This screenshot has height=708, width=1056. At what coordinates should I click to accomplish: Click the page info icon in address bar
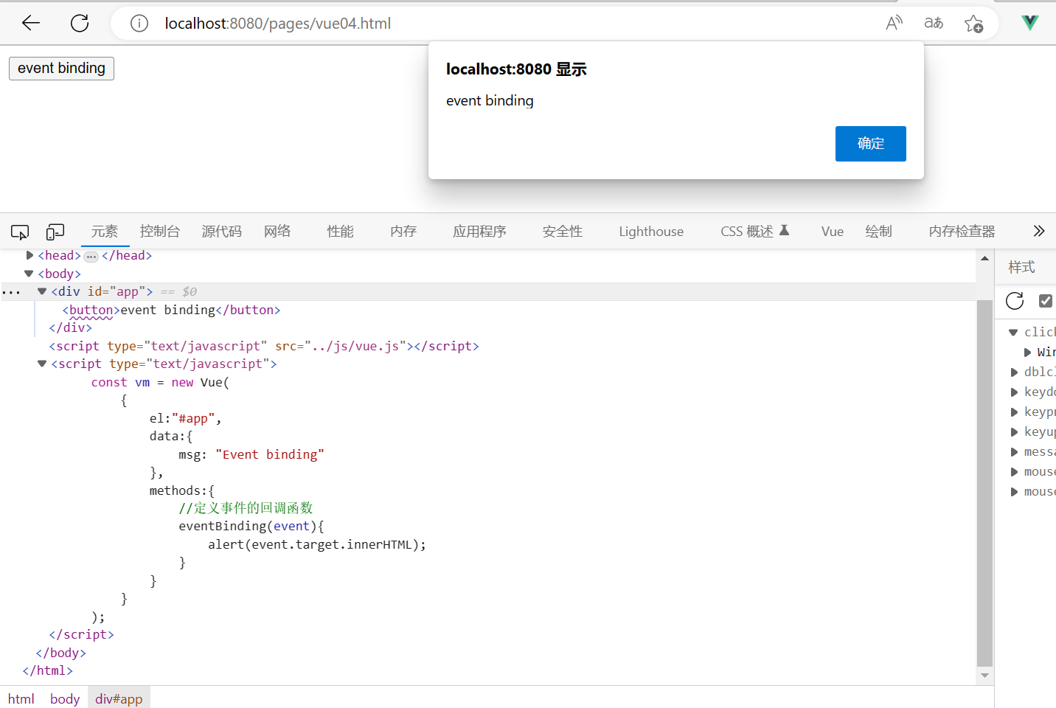[139, 23]
